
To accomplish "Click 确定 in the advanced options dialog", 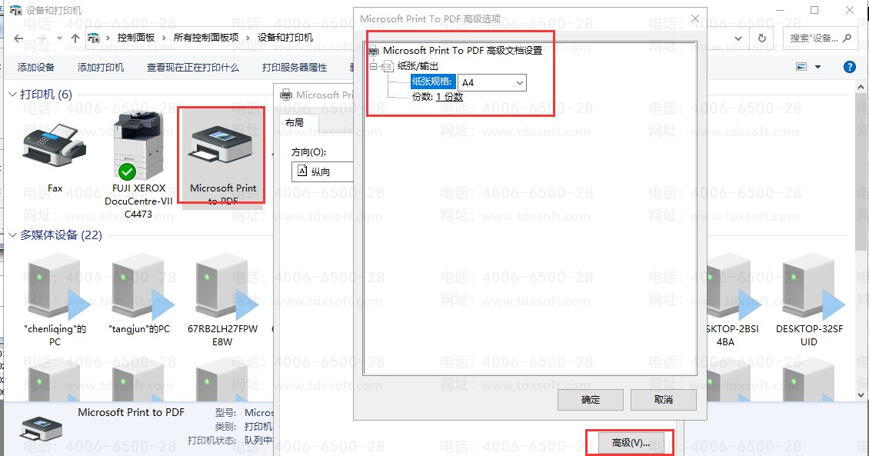I will point(590,400).
